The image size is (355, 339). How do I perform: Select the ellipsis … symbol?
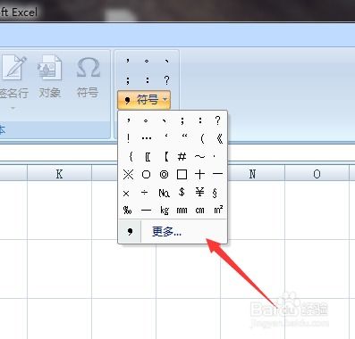[x=146, y=138]
